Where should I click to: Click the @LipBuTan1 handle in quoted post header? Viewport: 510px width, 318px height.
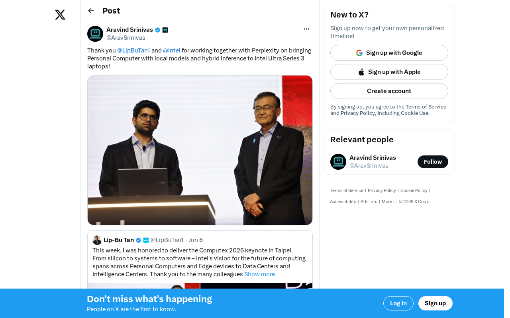point(167,240)
